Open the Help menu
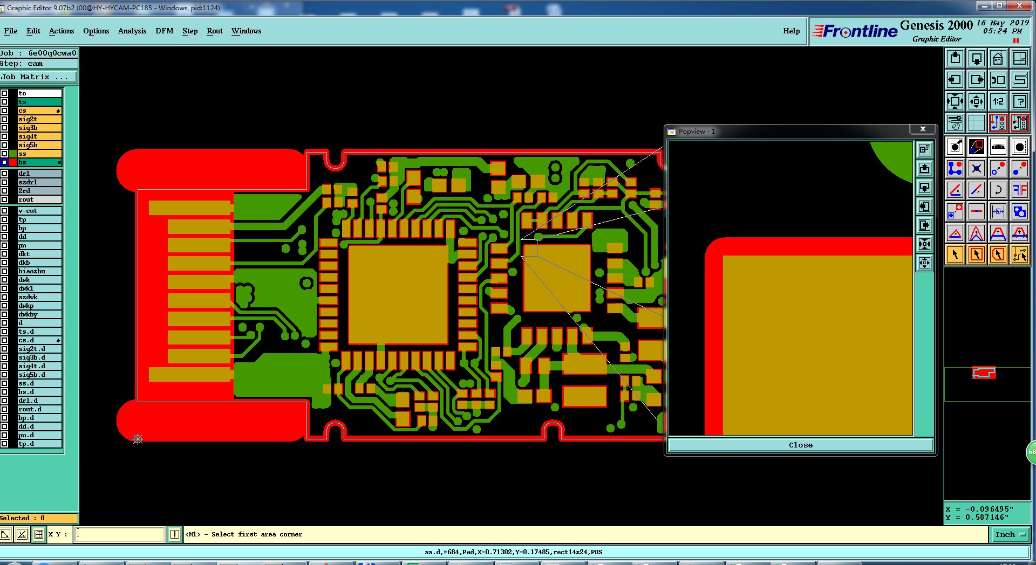Image resolution: width=1036 pixels, height=565 pixels. [792, 31]
